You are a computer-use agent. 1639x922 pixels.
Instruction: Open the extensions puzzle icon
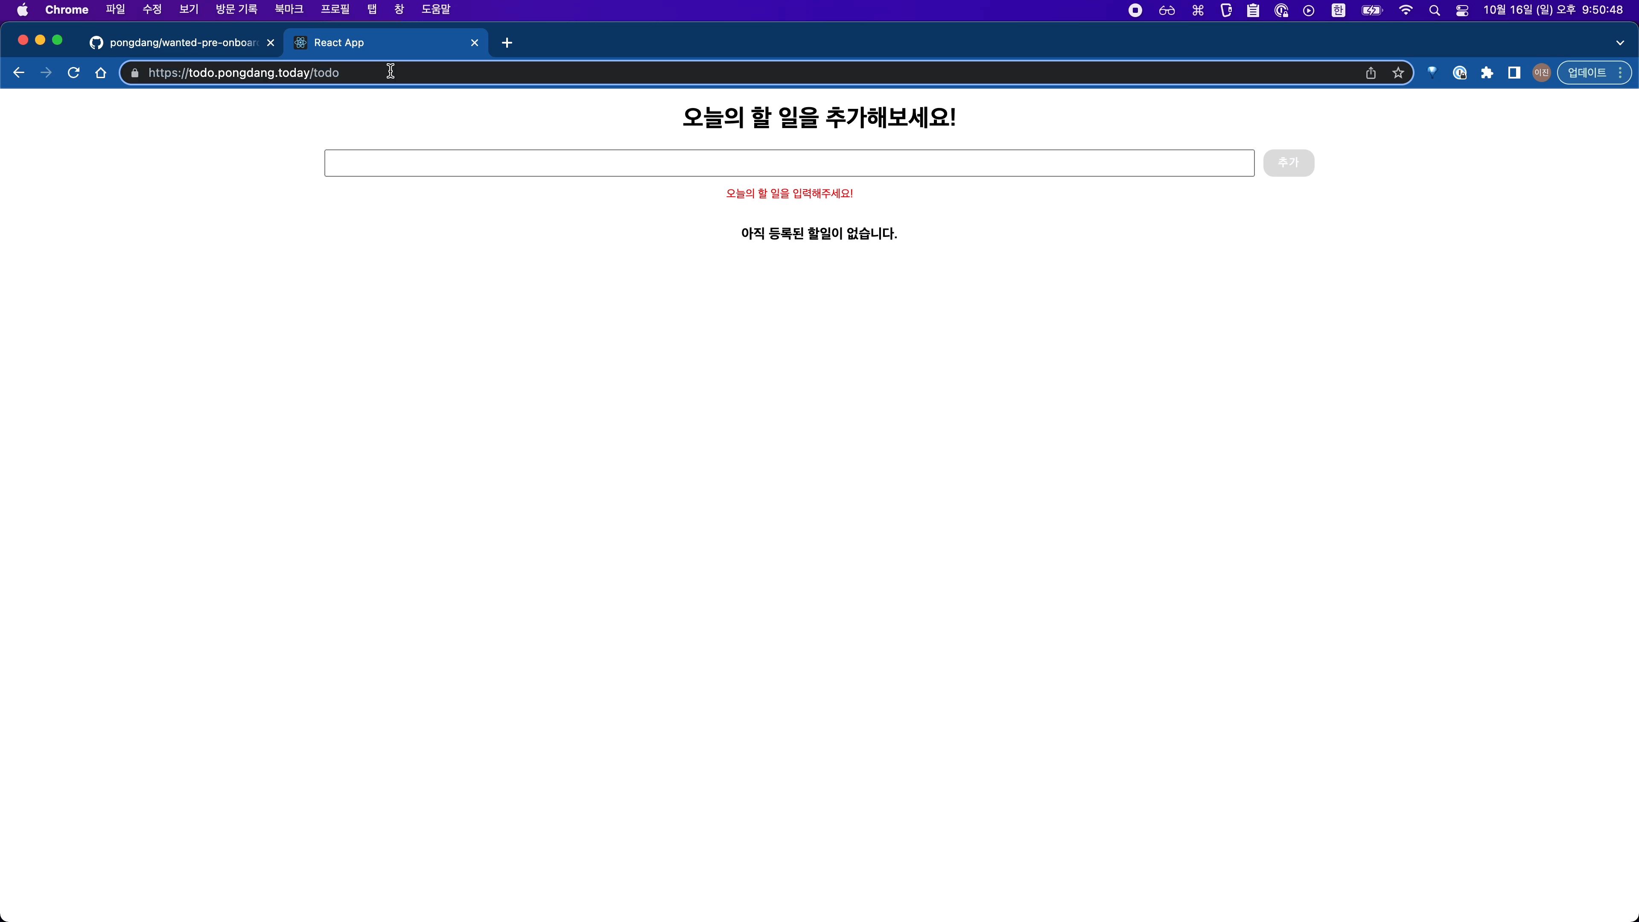pyautogui.click(x=1487, y=73)
